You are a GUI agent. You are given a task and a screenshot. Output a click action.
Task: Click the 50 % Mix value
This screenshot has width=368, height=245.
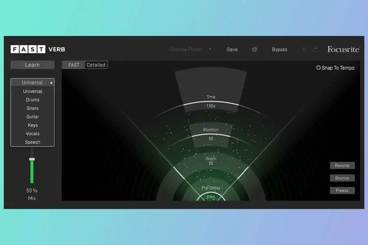[32, 191]
